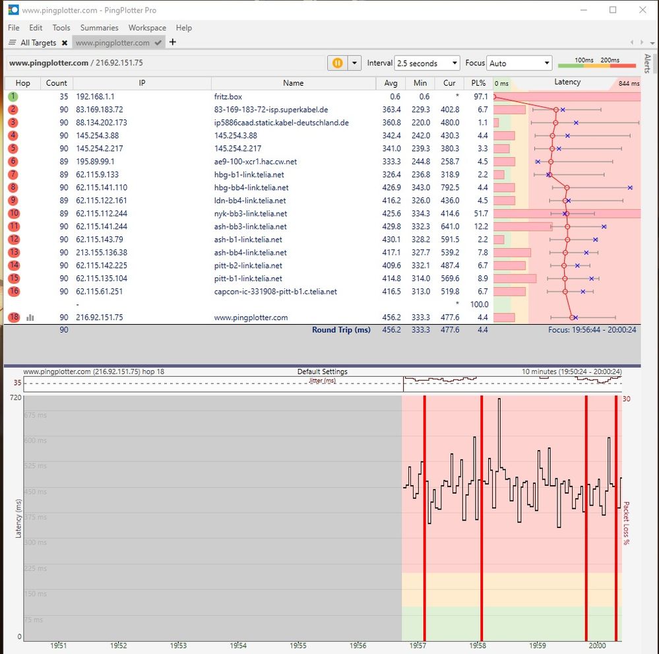Open the Alerts side panel

pos(648,63)
